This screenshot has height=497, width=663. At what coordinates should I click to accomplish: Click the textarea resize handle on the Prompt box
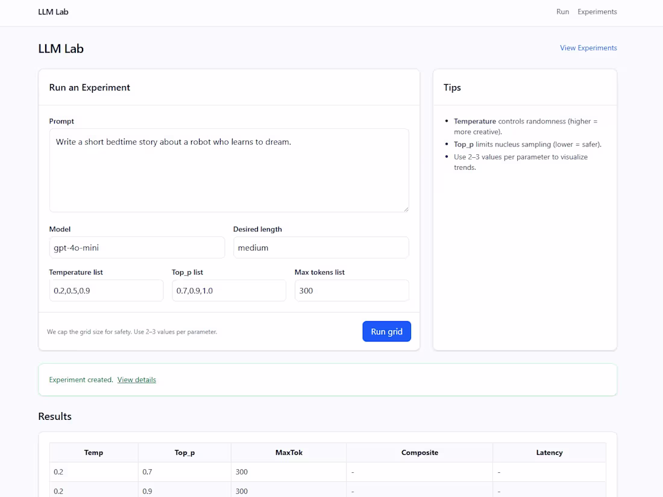pyautogui.click(x=406, y=208)
